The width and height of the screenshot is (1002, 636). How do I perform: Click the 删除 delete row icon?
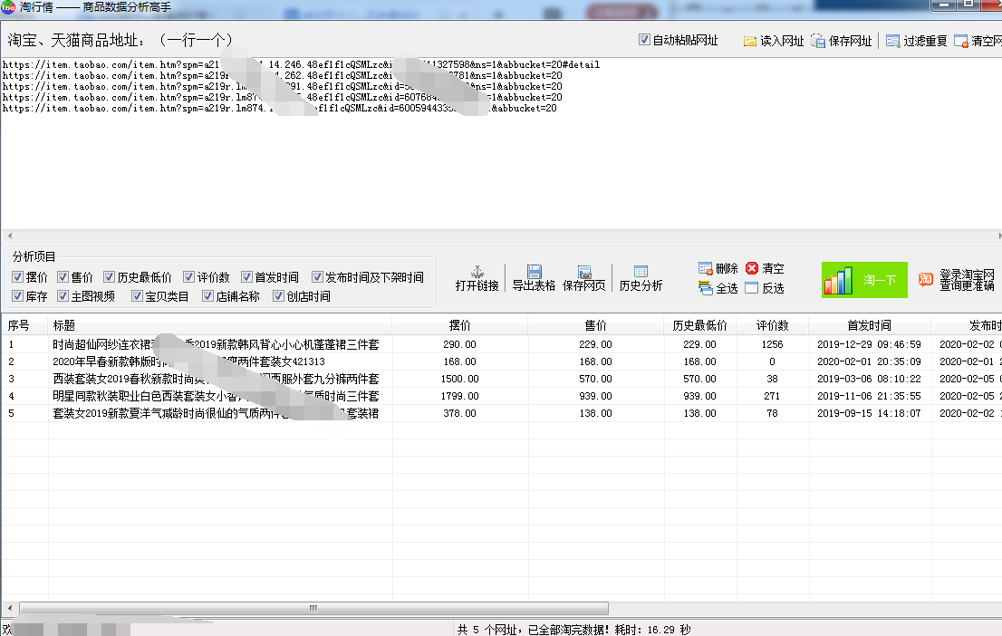tap(706, 268)
